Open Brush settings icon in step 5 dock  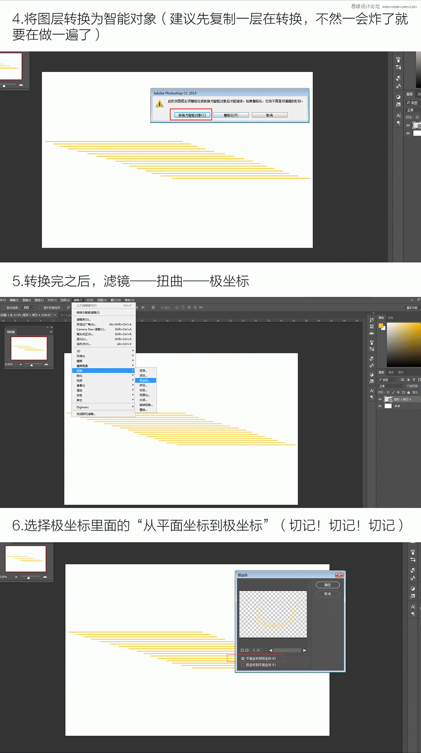tap(372, 349)
